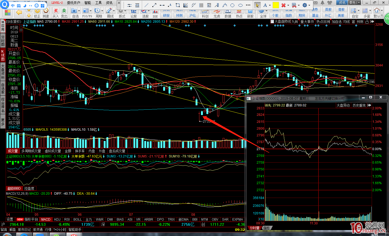Select the ellipse drawing tool
Screen dimensions: 389x236
(x=240, y=5)
